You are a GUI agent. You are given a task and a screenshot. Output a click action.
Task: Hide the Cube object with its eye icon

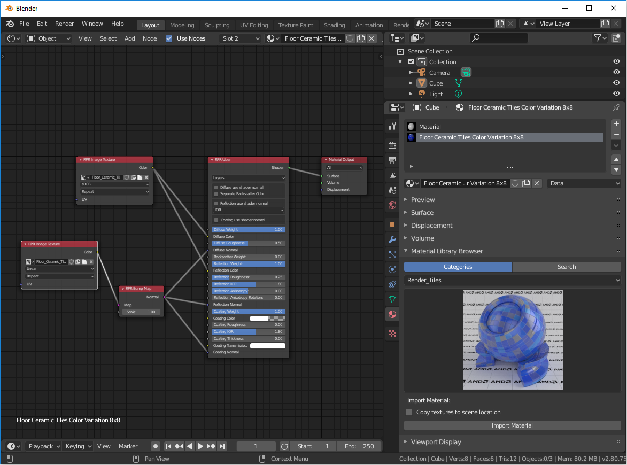coord(616,83)
